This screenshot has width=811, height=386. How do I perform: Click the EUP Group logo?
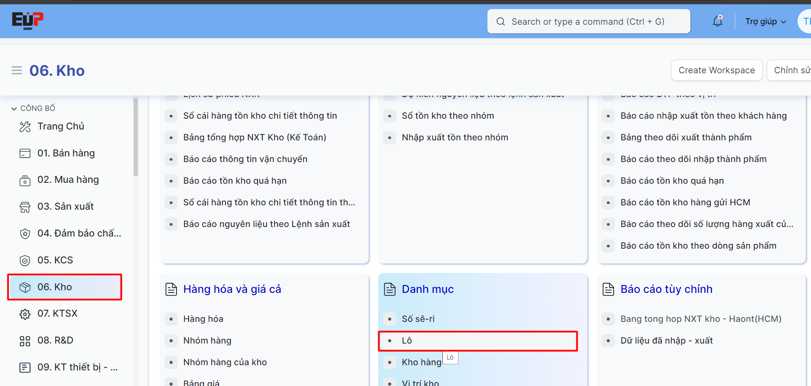click(x=27, y=20)
